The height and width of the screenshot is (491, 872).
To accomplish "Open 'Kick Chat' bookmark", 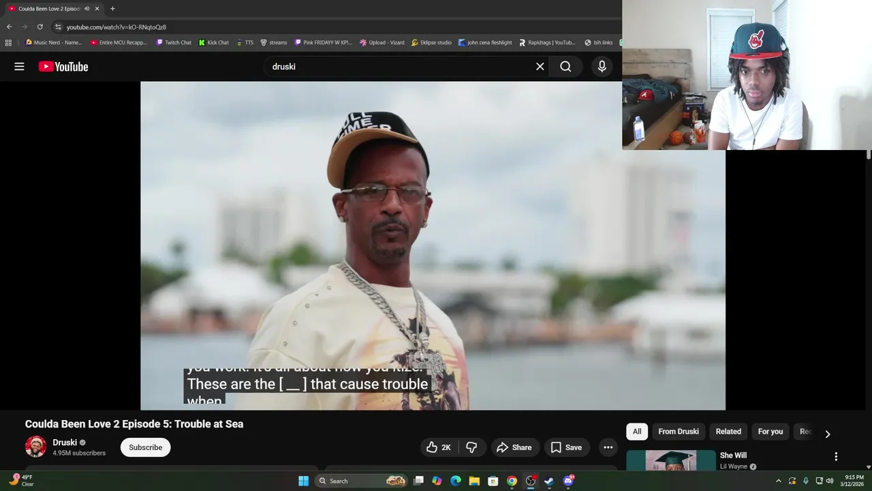I will coord(214,42).
